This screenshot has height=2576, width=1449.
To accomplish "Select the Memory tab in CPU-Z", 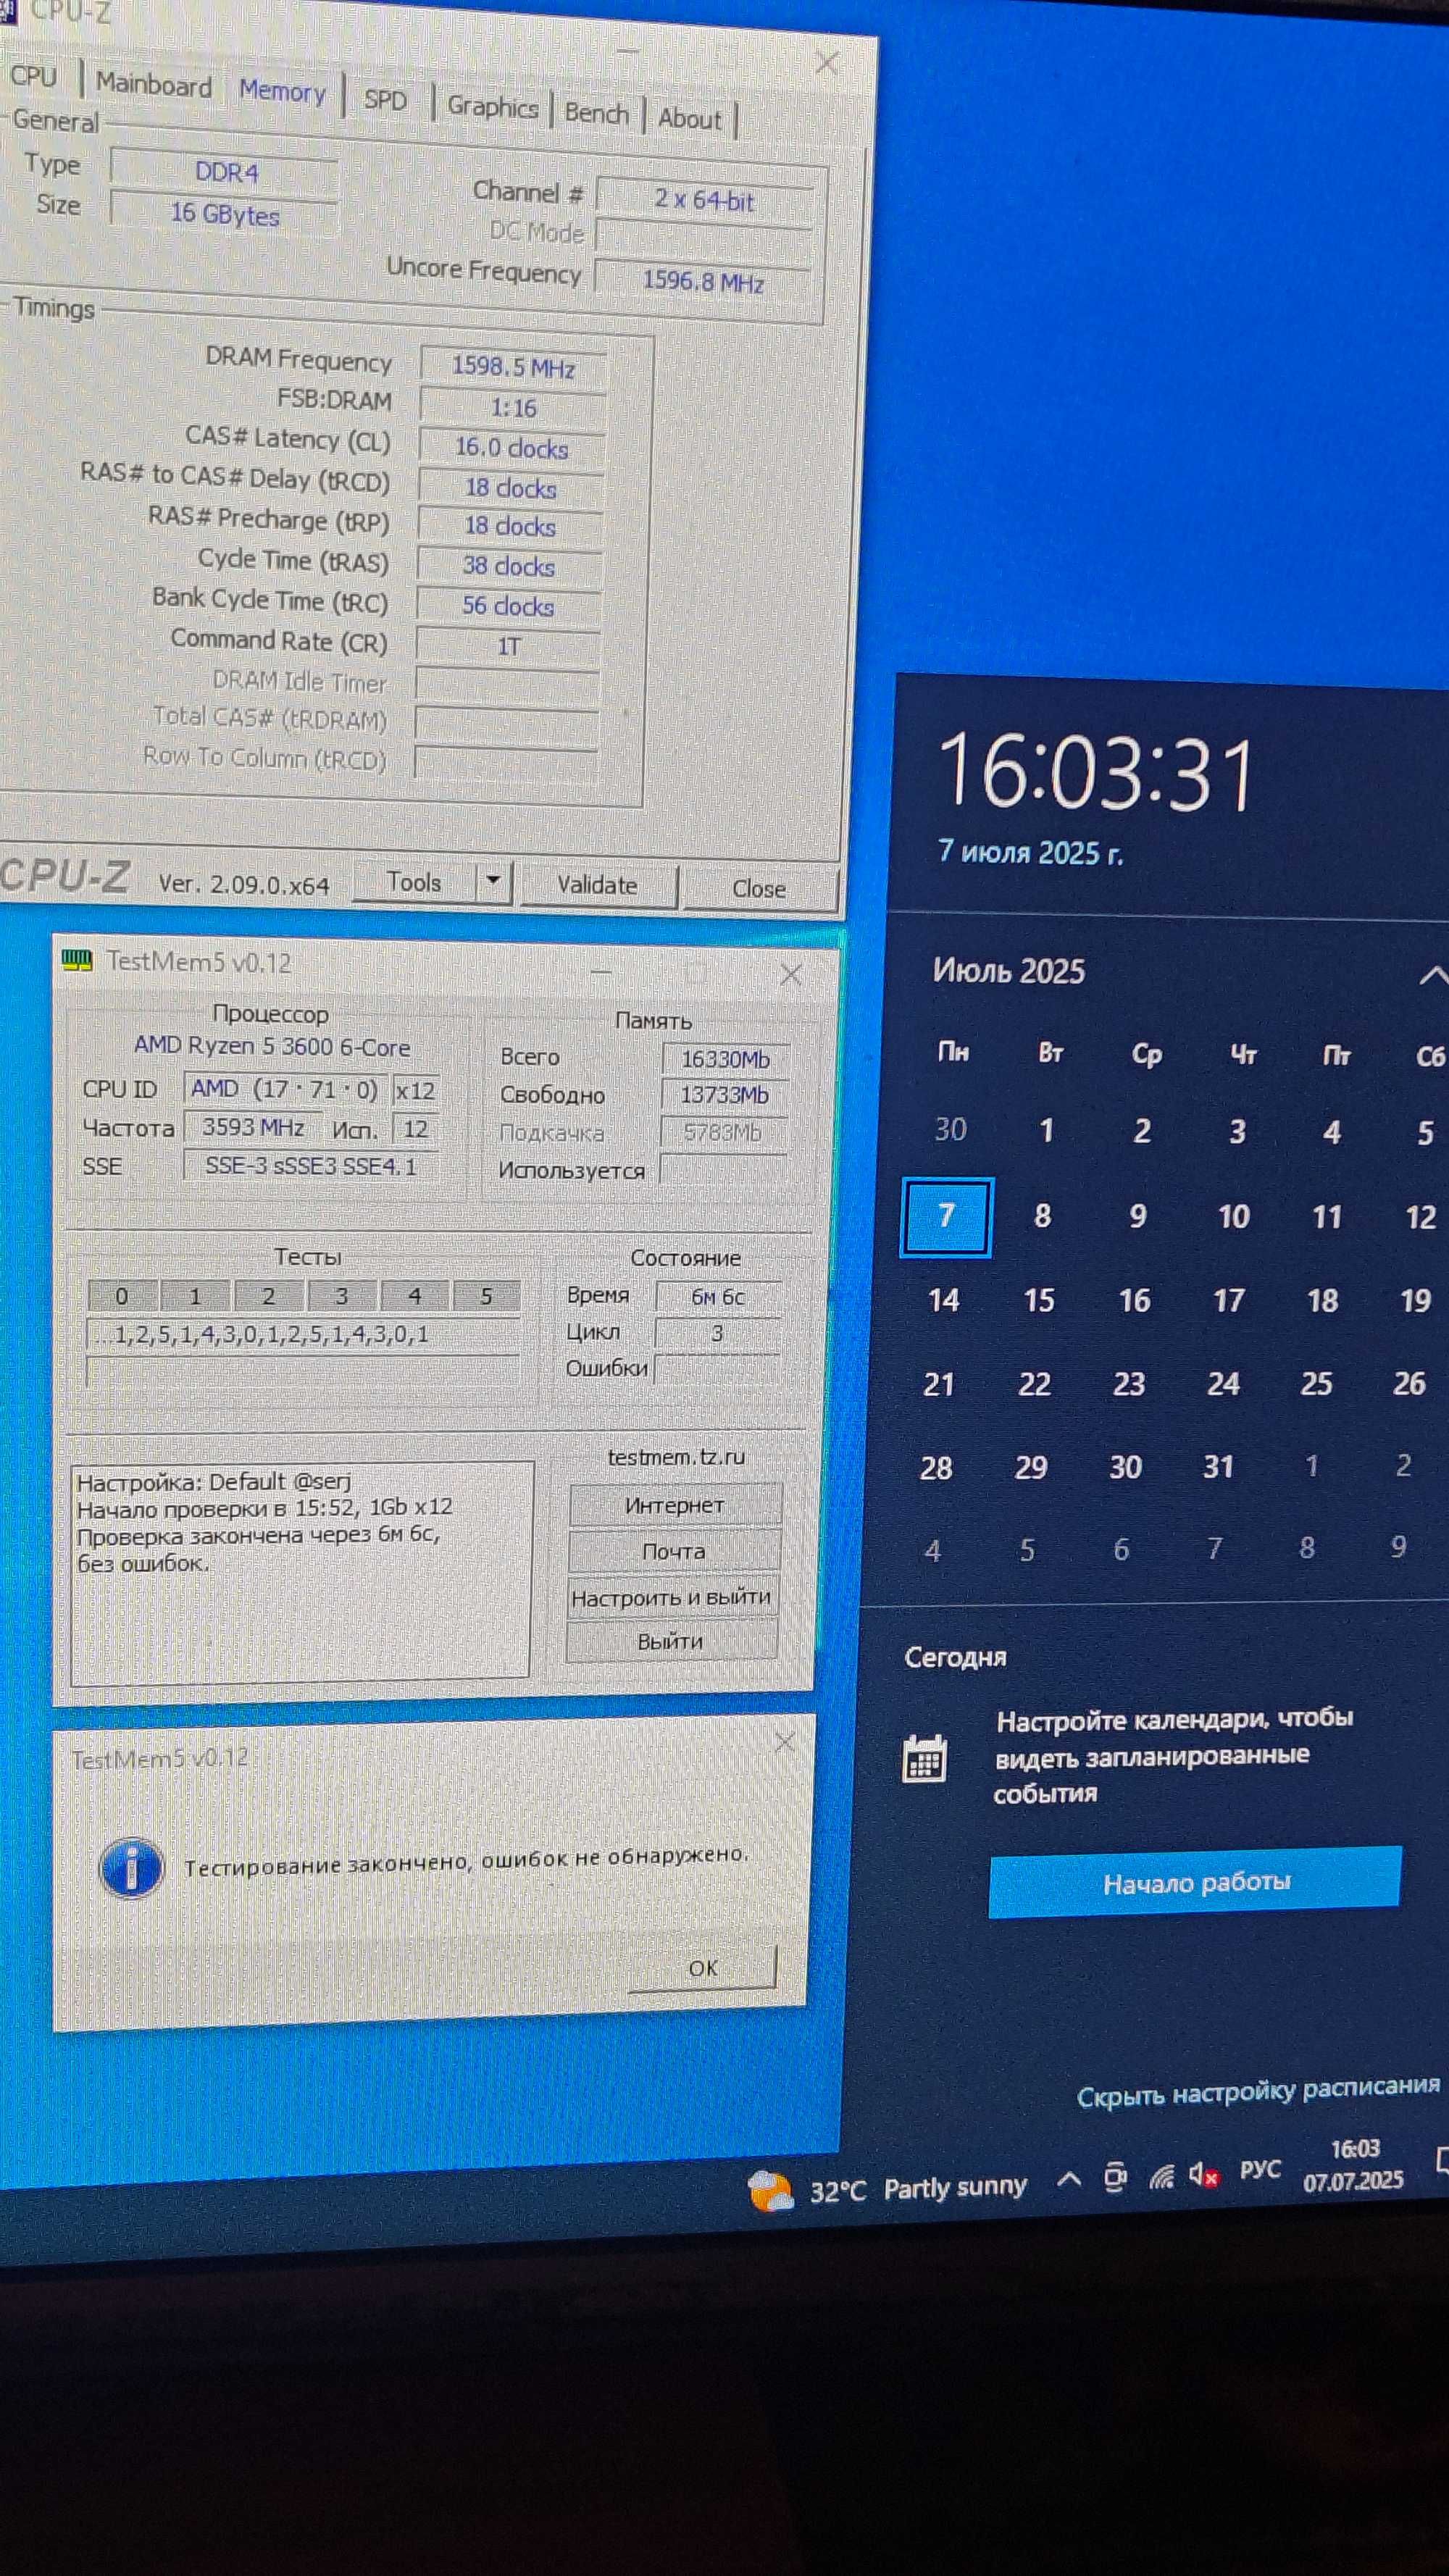I will tap(282, 92).
